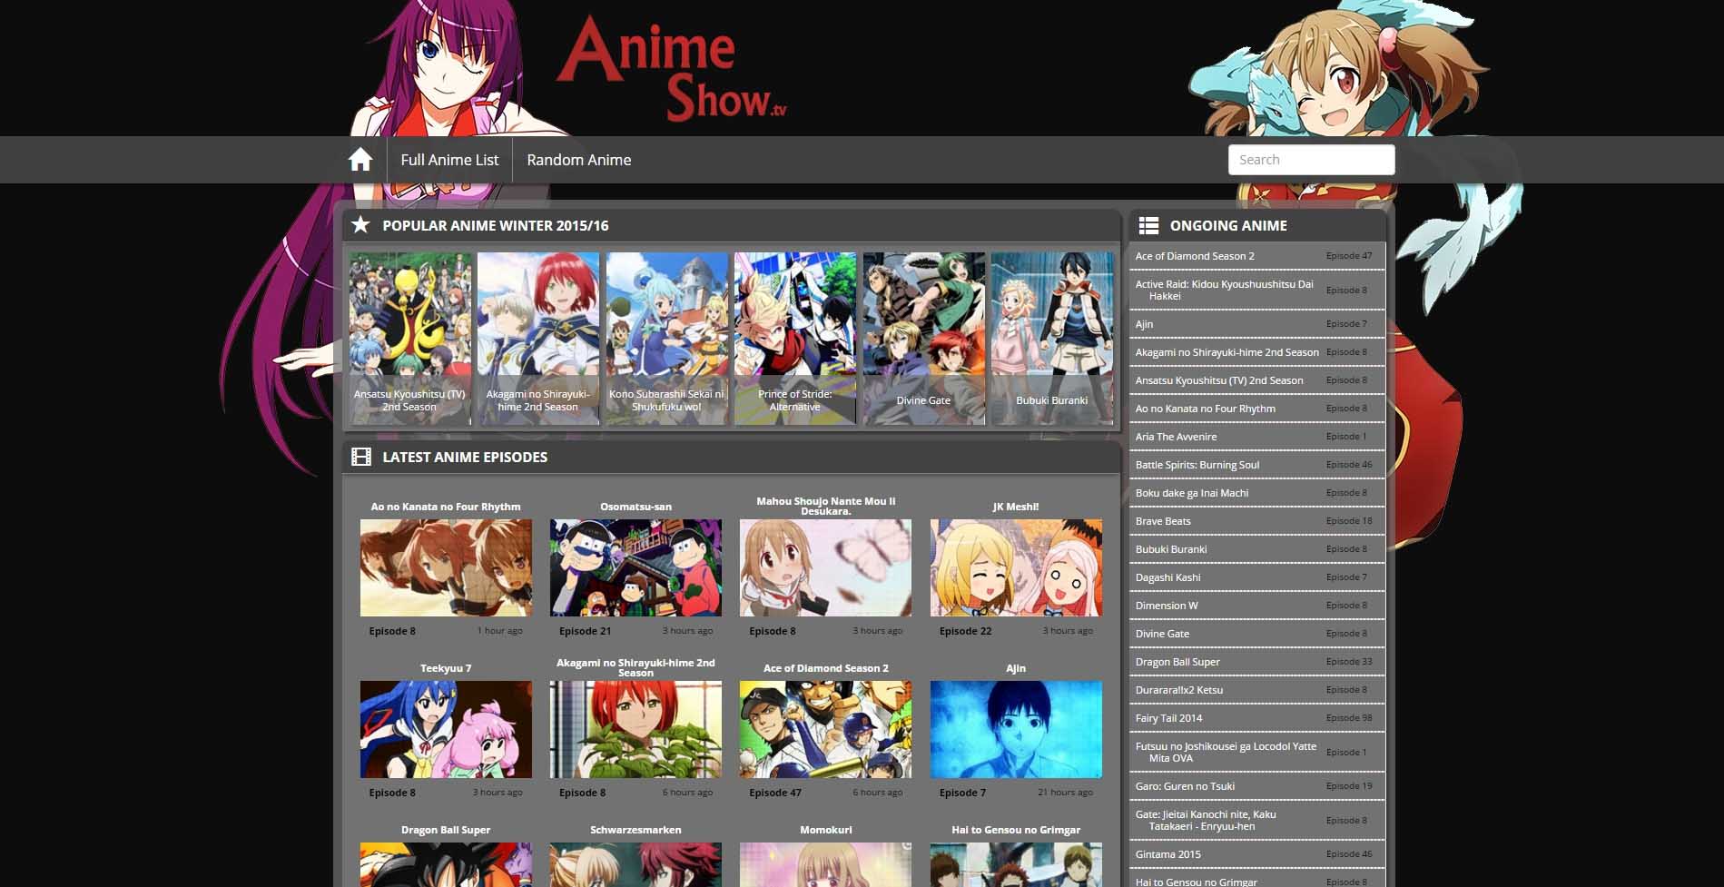Open Boku dake ga Inai Machi in the sidebar

[1256, 492]
